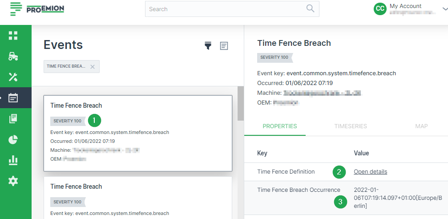
Task: Click into the Search input field
Action: (x=225, y=9)
